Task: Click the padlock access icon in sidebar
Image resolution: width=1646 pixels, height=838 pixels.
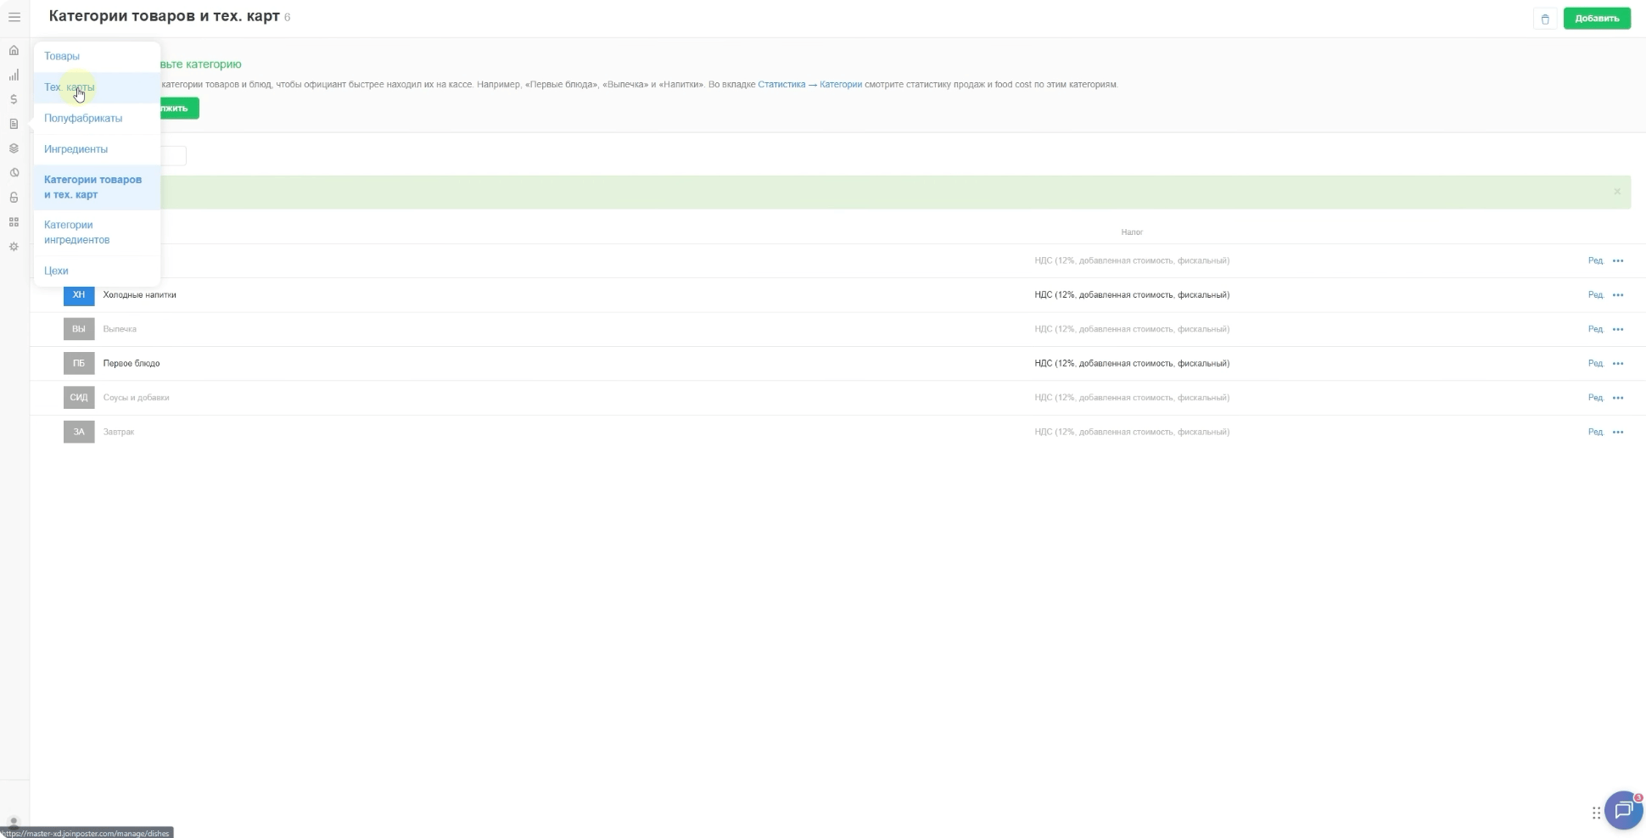Action: 14,198
